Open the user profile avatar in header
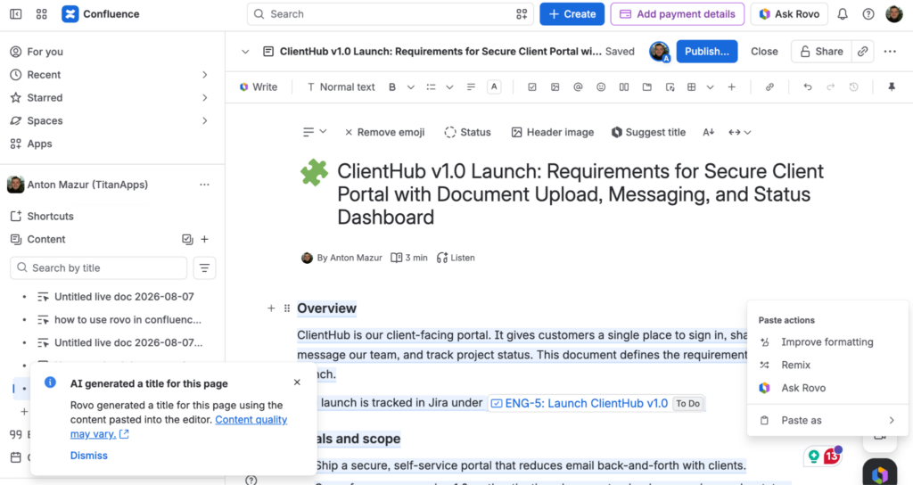The width and height of the screenshot is (913, 485). click(x=893, y=14)
